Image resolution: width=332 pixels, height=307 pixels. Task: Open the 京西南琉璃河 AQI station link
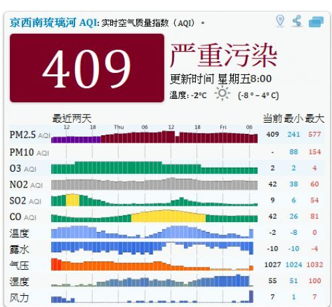[x=54, y=23]
